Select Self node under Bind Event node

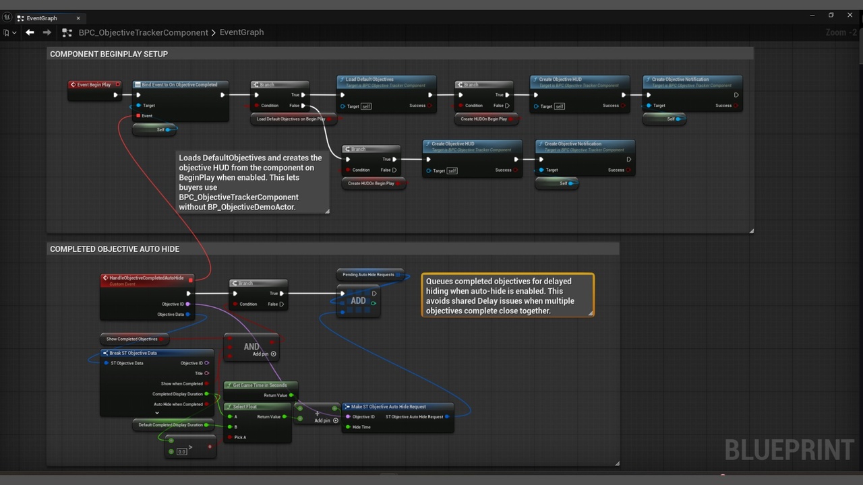point(154,129)
